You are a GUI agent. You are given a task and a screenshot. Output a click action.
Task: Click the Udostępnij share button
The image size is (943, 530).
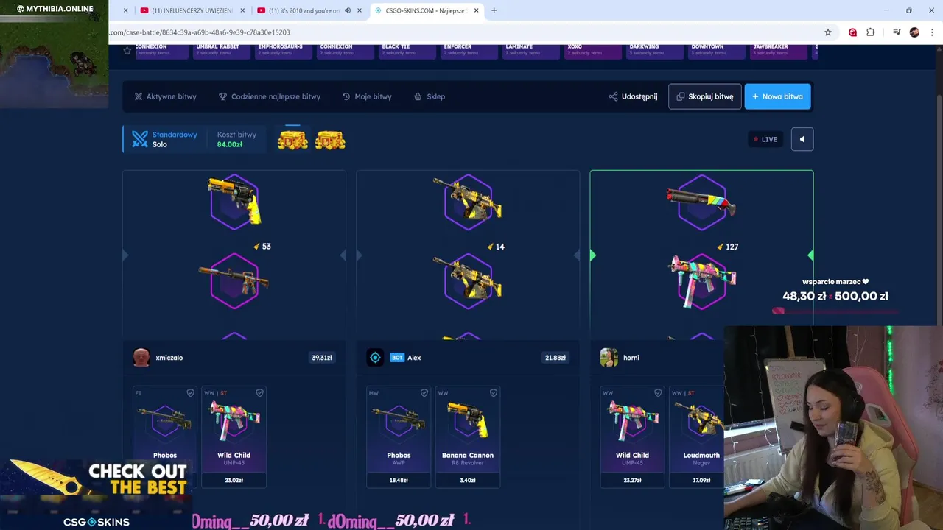click(x=633, y=96)
